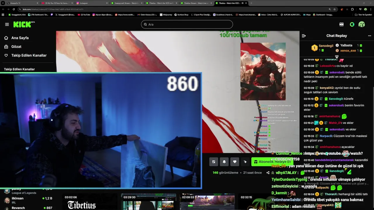
Task: Switch to the Instagram tab
Action: pos(91,3)
